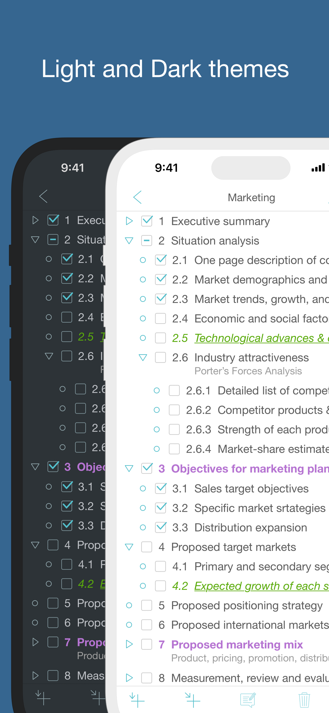Open the note edit icon in bottom toolbar

pos(248,700)
